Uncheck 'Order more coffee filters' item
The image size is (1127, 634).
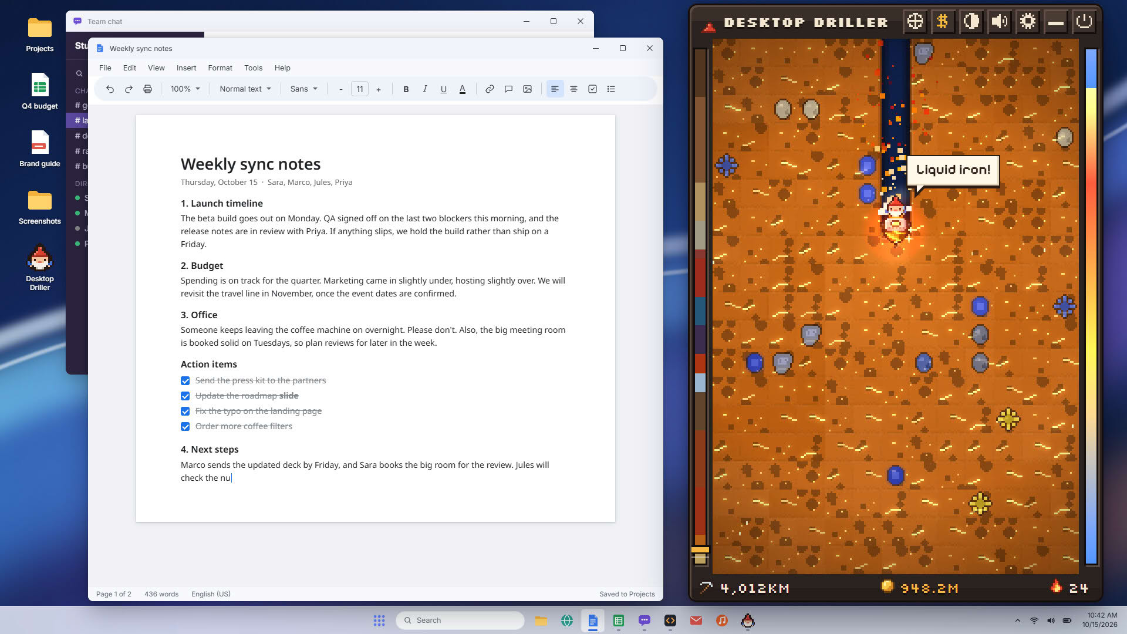(x=185, y=427)
